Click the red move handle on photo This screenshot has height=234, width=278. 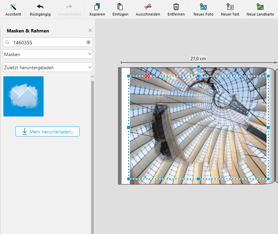pos(147,76)
